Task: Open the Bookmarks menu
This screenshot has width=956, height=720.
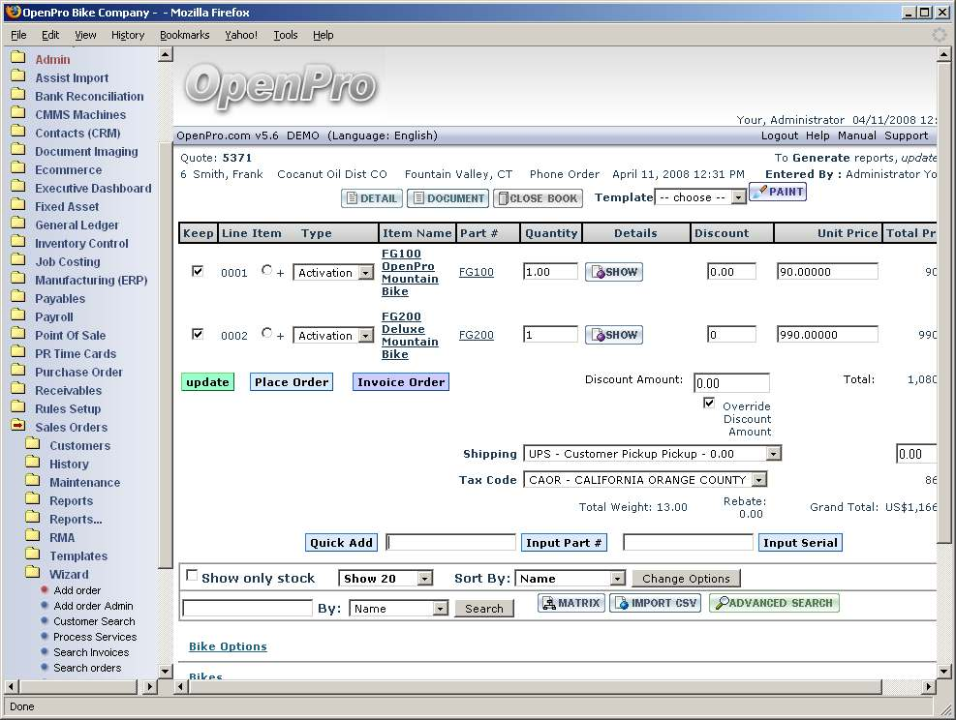Action: point(184,35)
